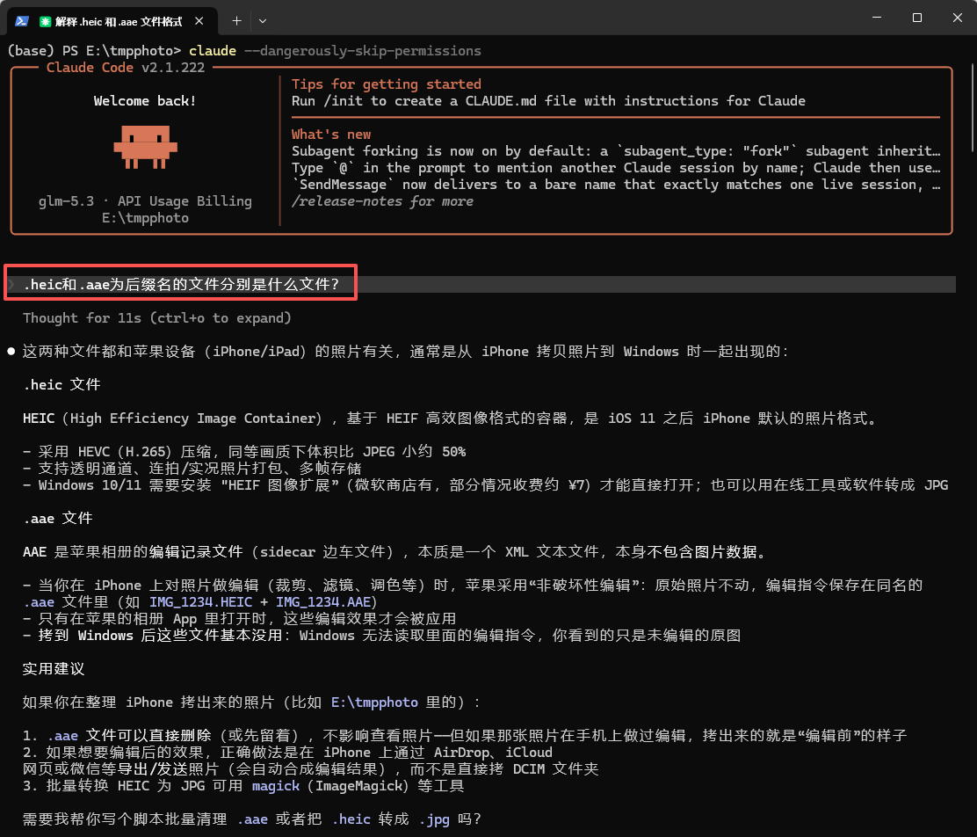Viewport: 977px width, 837px height.
Task: Click the "Welcome back!" text
Action: [x=145, y=101]
